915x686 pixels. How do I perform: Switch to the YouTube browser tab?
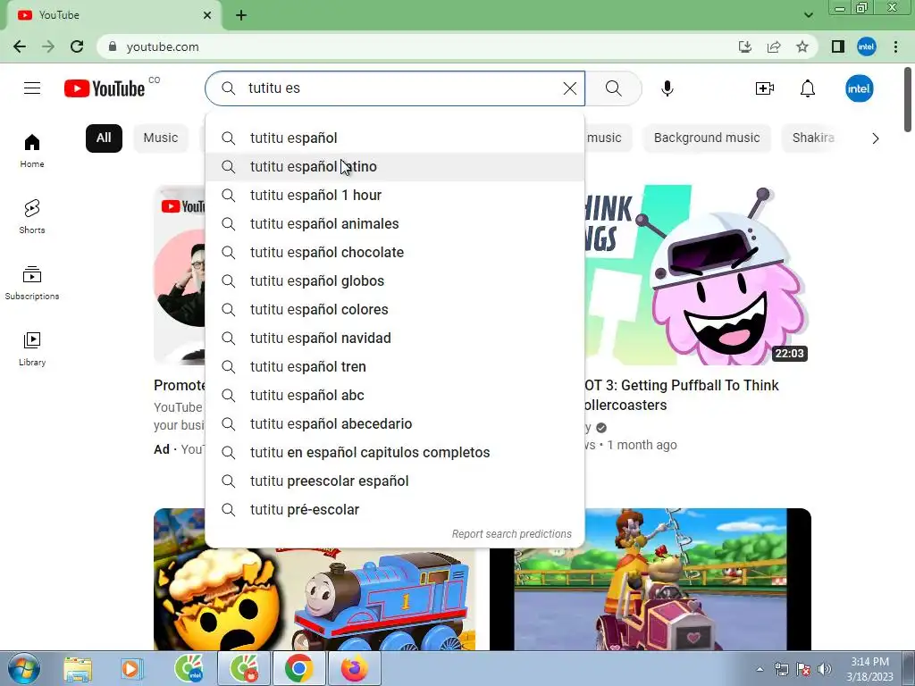pyautogui.click(x=113, y=15)
